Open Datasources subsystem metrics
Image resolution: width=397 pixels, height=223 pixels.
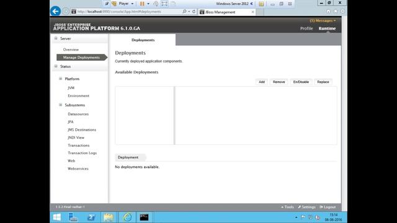(x=78, y=114)
